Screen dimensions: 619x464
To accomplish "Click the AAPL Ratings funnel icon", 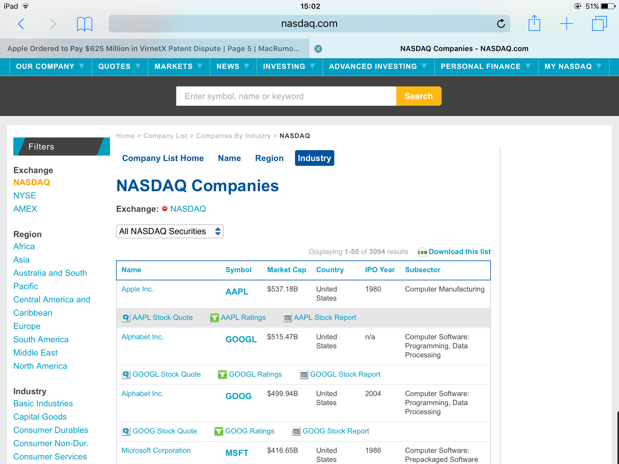I will 214,318.
